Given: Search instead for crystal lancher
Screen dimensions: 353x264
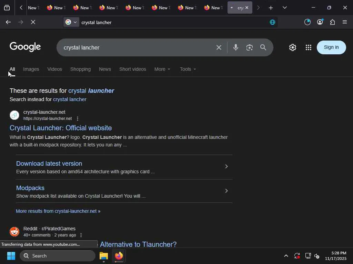Looking at the screenshot, I should point(70,99).
